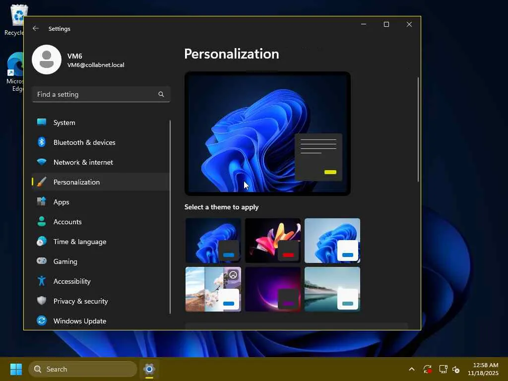The width and height of the screenshot is (508, 381).
Task: Click the network display tray icon
Action: click(x=443, y=369)
